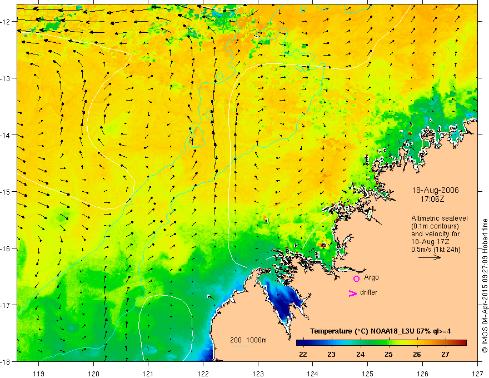The width and height of the screenshot is (489, 378).
Task: Click the 'Argo' legend label
Action: coord(371,277)
